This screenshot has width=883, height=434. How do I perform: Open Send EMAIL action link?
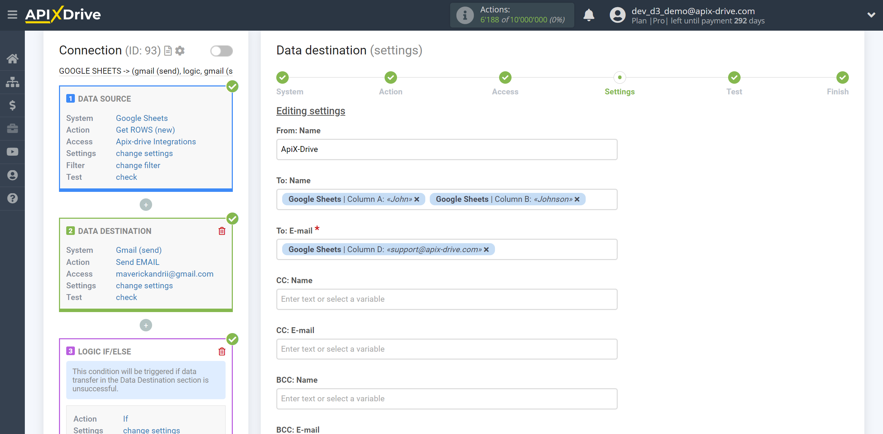point(138,262)
